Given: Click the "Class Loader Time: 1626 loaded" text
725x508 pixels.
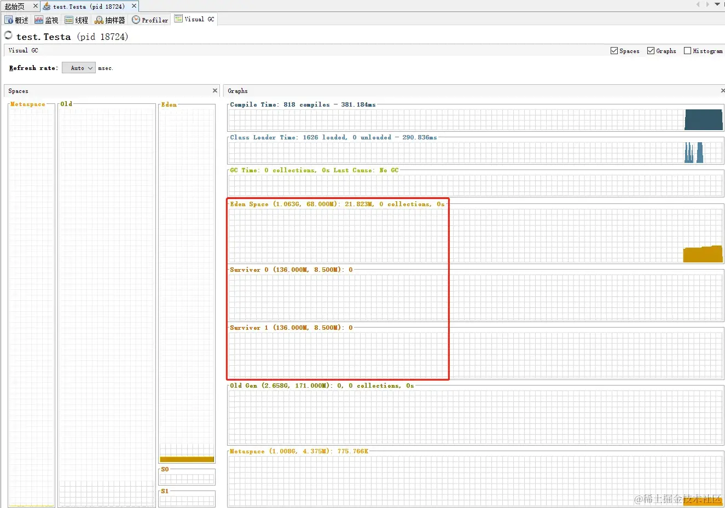Looking at the screenshot, I should (288, 137).
